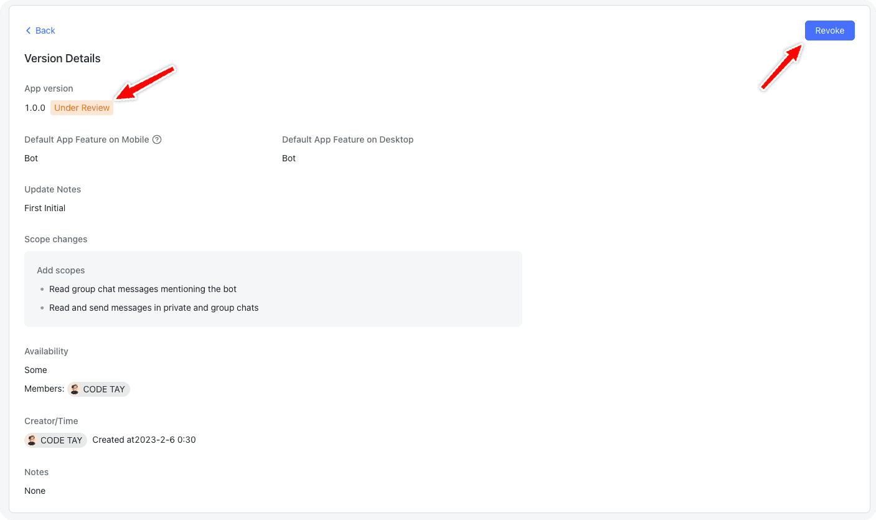The width and height of the screenshot is (876, 520).
Task: Click Bot under Default App Feature on Mobile
Action: tap(31, 158)
